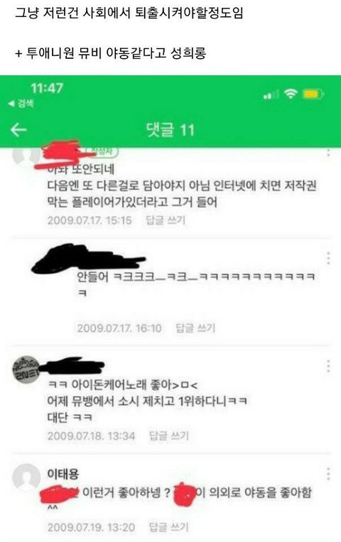Tap the 11:47 status bar clock
Screen dimensions: 341x542
point(47,88)
